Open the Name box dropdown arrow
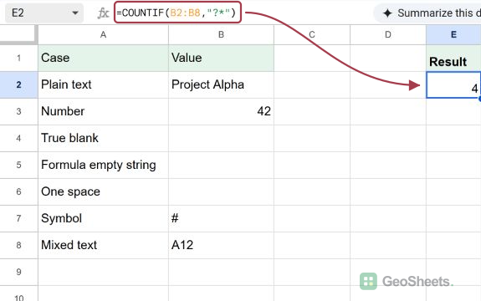Viewport: 481px width, 301px height. pos(74,13)
